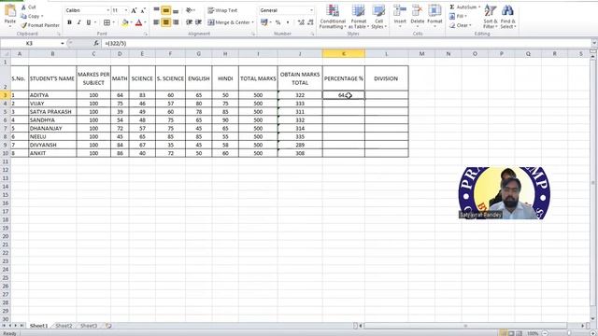Select cell with SATYA PRAKASH
Image resolution: width=598 pixels, height=336 pixels.
52,112
